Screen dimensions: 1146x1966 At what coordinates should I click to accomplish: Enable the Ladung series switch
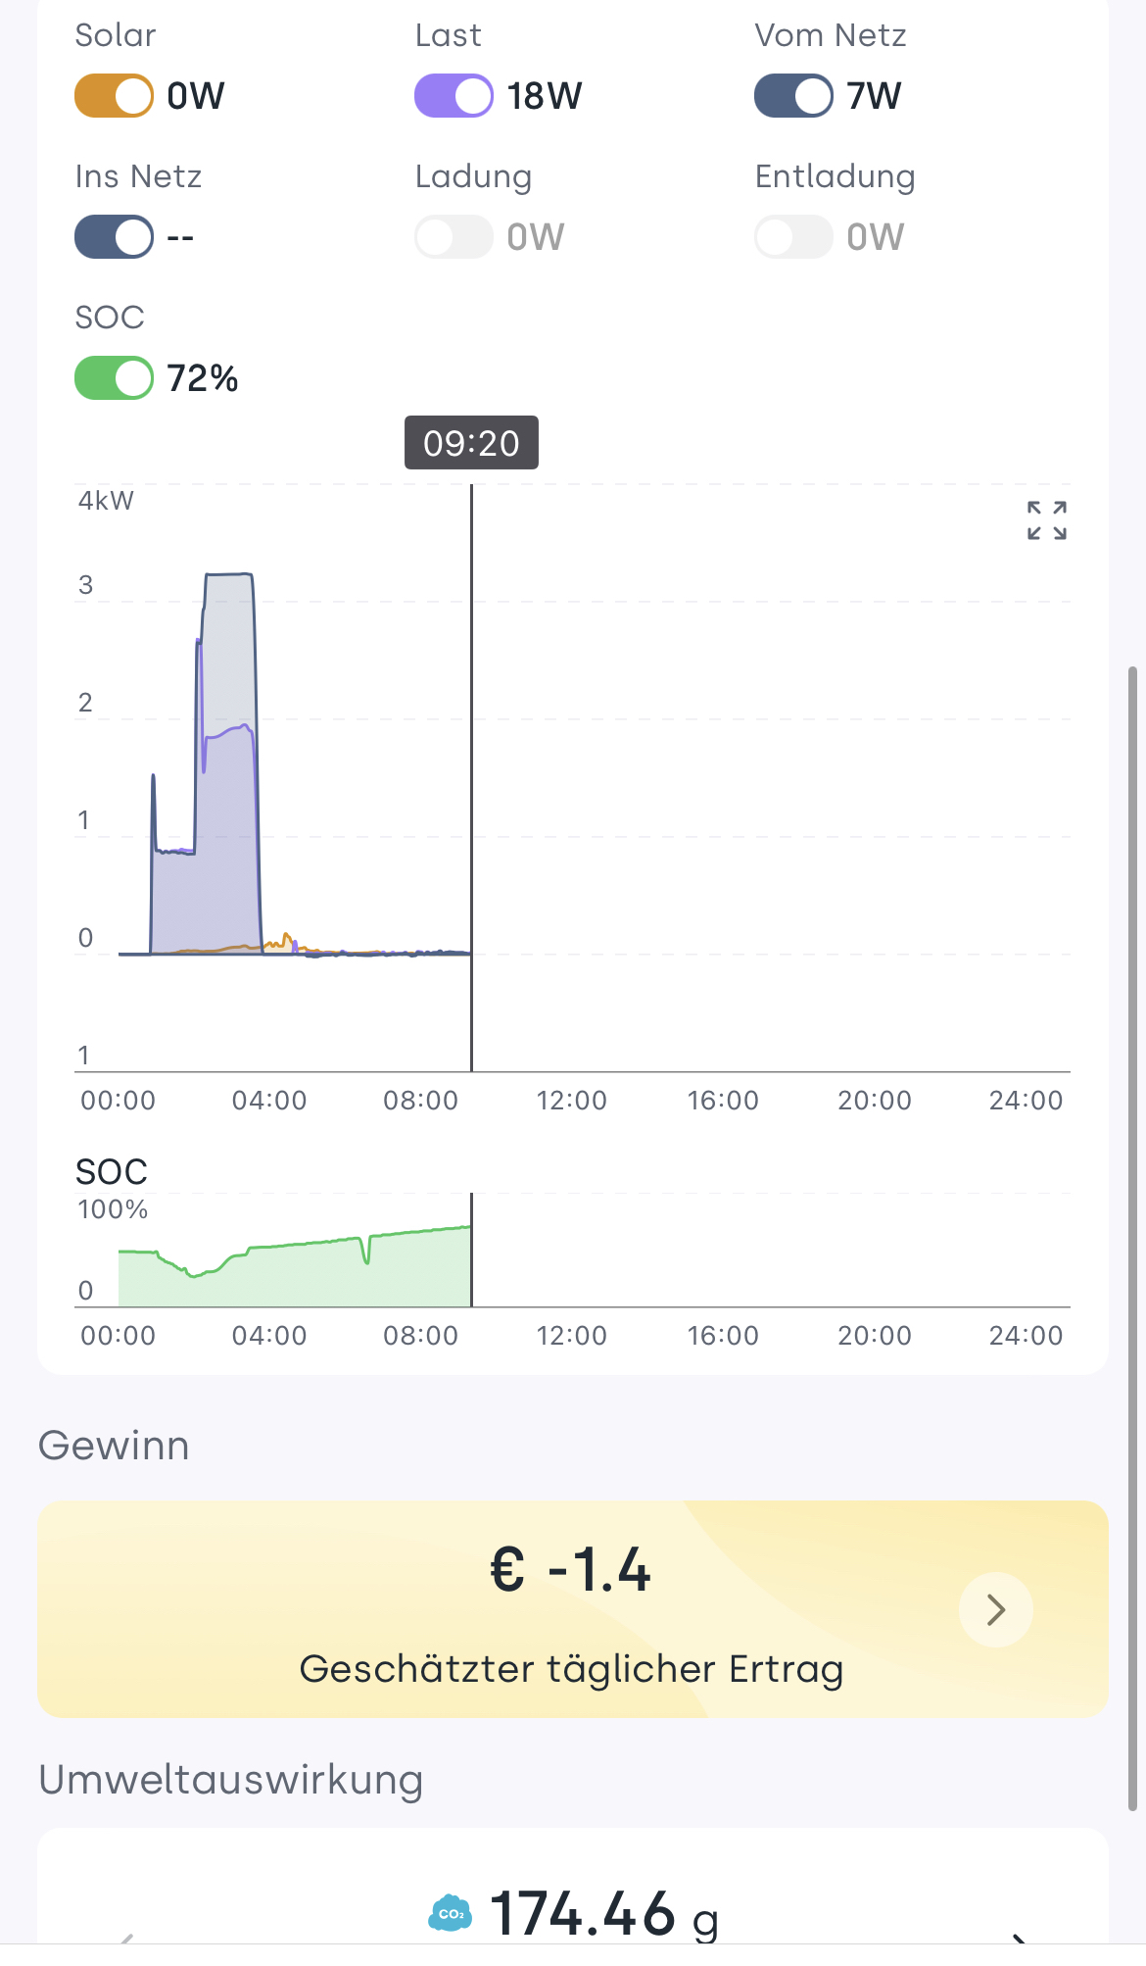[x=454, y=237]
